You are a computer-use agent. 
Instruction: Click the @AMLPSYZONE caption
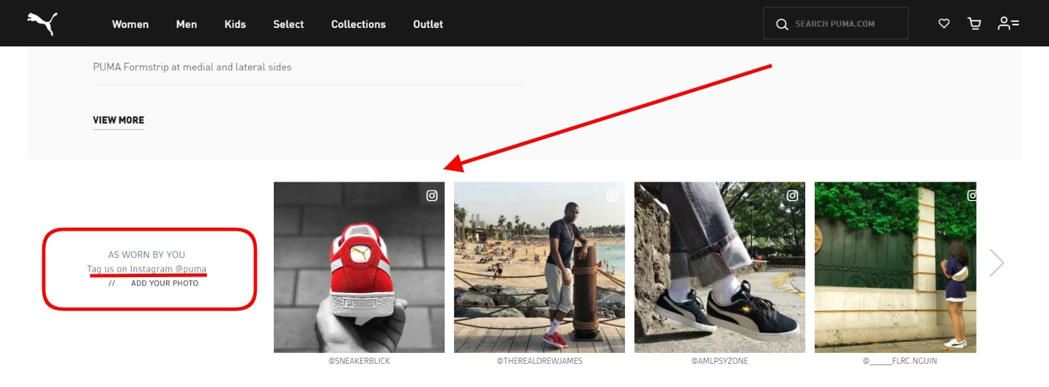720,361
